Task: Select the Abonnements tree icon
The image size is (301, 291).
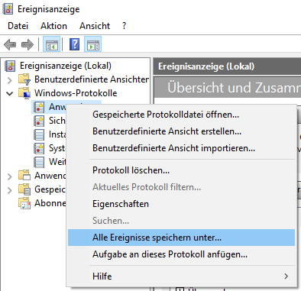Action: (x=24, y=203)
